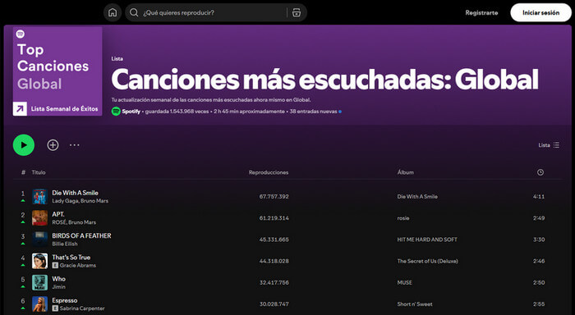Image resolution: width=575 pixels, height=315 pixels.
Task: Click Lista Semanal de Éxitos label
Action: (x=65, y=109)
